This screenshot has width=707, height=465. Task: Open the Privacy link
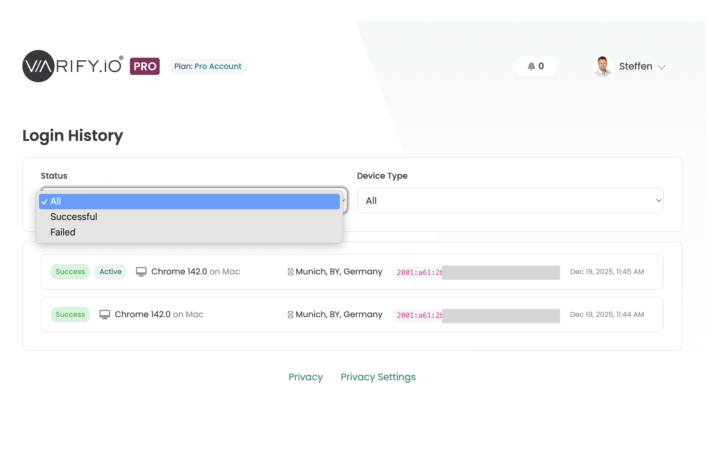click(306, 377)
